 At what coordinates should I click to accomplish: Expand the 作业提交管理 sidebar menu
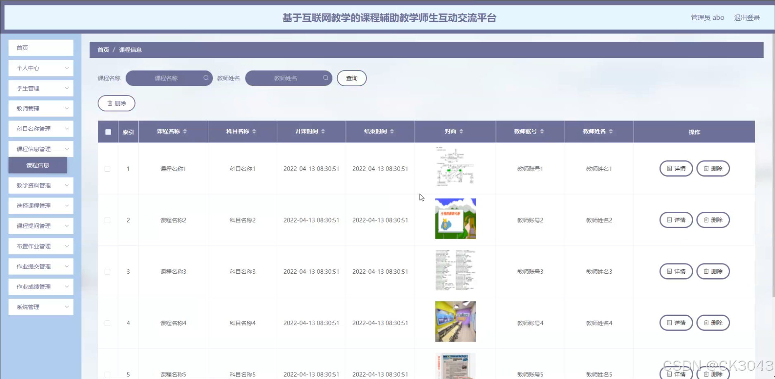pyautogui.click(x=41, y=266)
